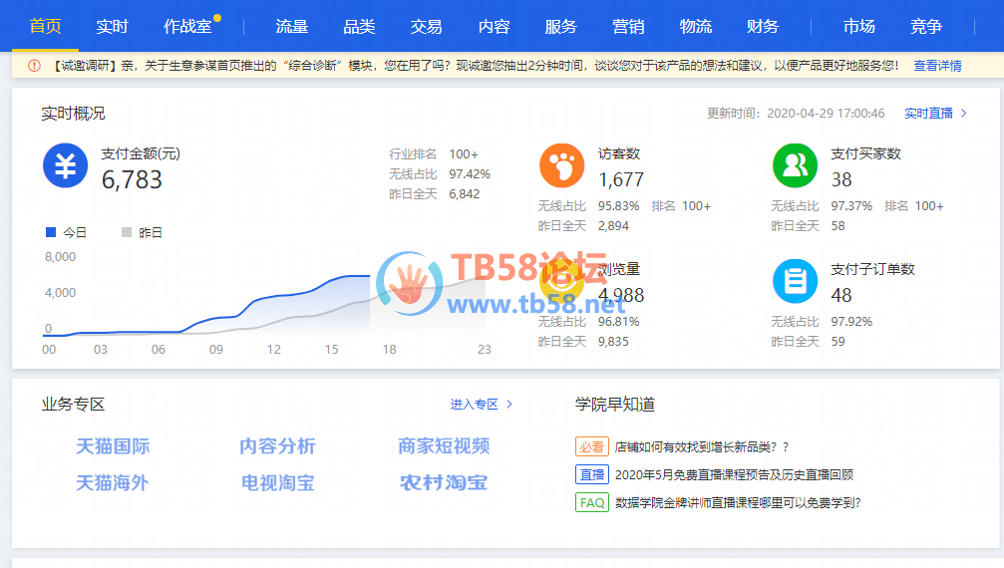Screen dimensions: 1004x568
Task: Switch to the 服务 tab
Action: (561, 26)
